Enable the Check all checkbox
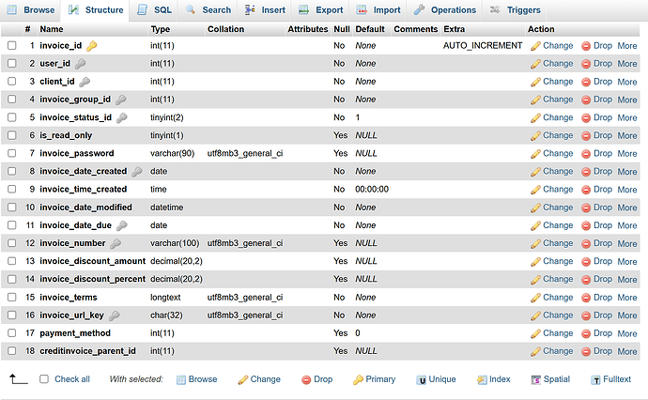The height and width of the screenshot is (400, 648). 44,379
